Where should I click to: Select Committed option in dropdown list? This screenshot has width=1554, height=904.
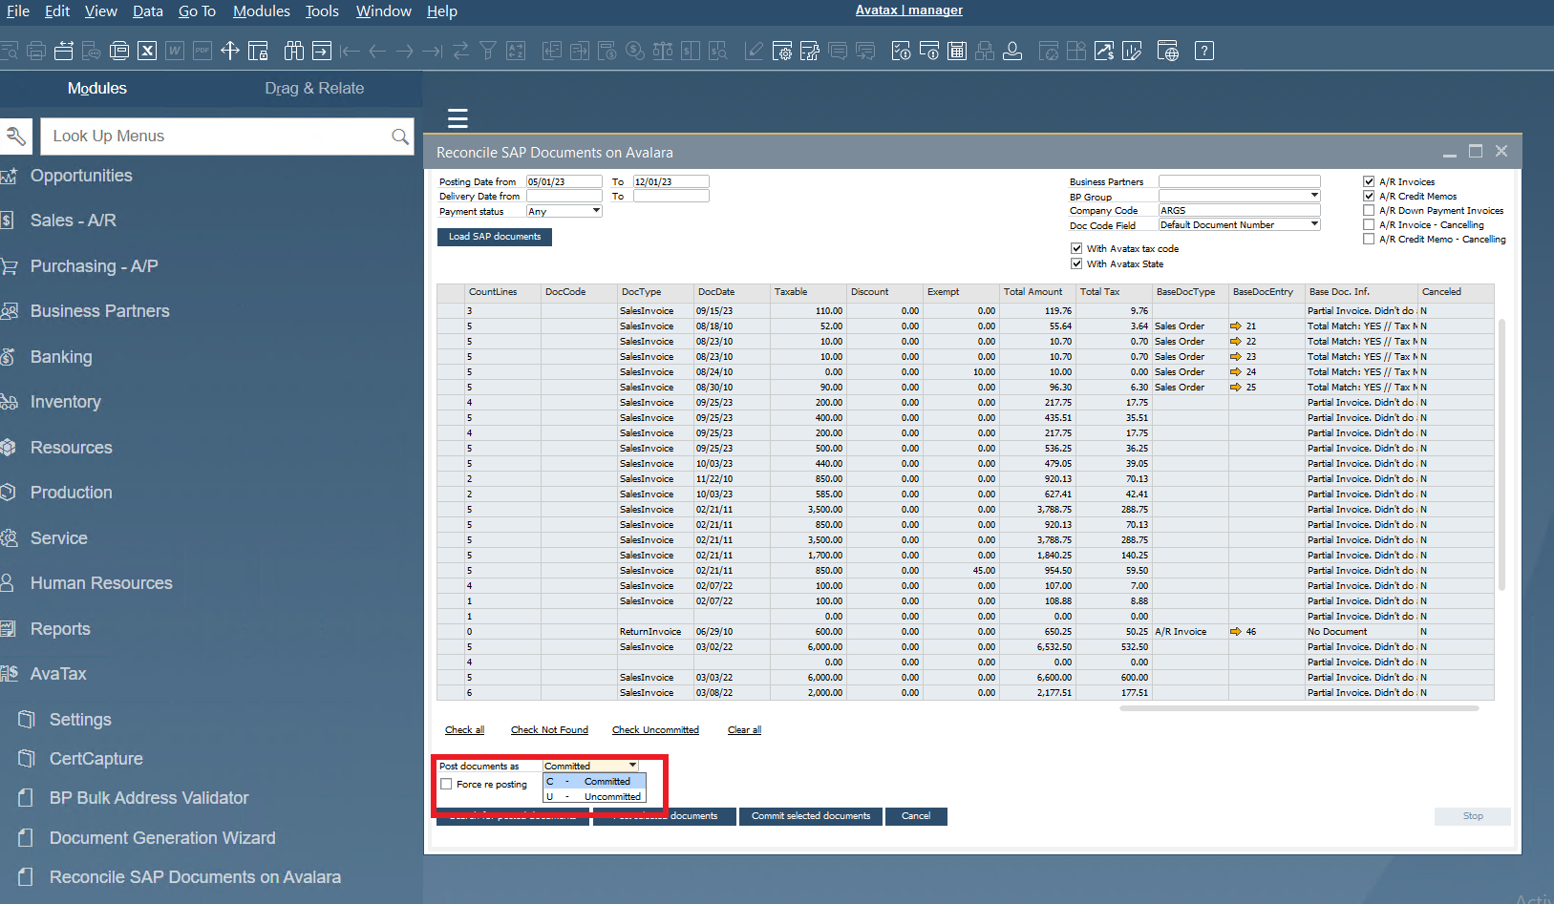[x=595, y=781]
